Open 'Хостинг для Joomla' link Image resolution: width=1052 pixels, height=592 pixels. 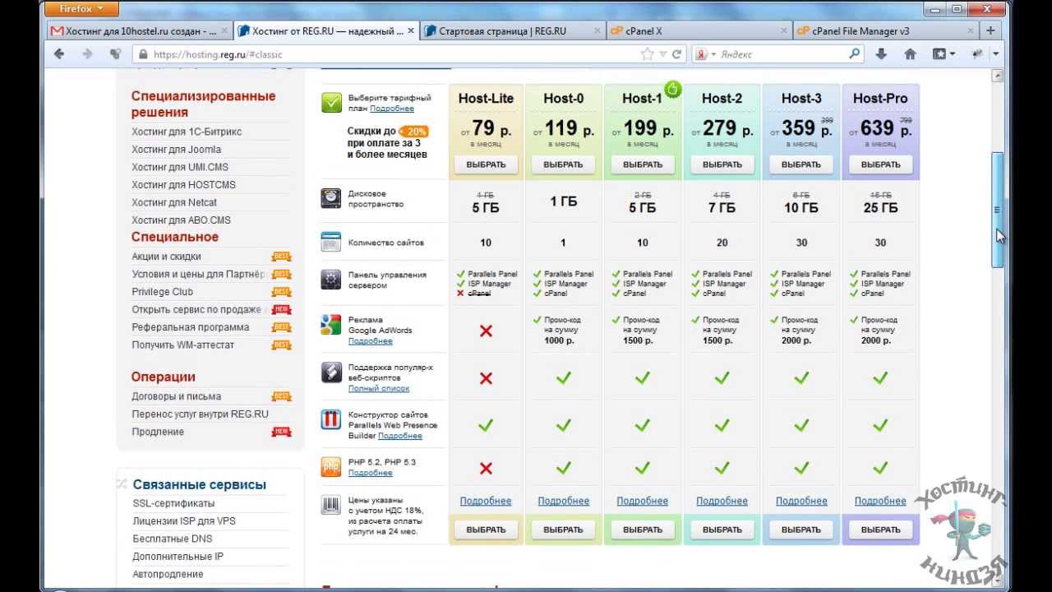click(x=176, y=150)
